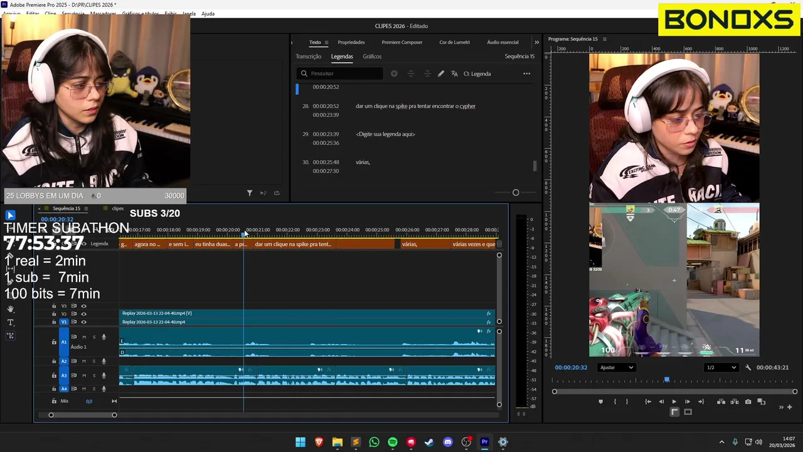Click the caption search field
The image size is (803, 452).
339,73
